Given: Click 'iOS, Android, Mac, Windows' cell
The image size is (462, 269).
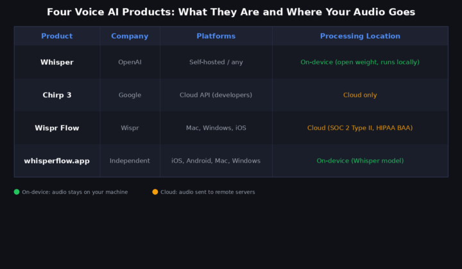Looking at the screenshot, I should point(216,161).
